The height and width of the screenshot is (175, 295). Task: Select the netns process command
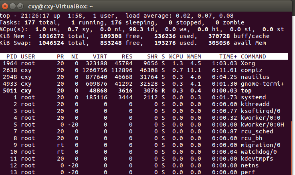click(x=250, y=165)
